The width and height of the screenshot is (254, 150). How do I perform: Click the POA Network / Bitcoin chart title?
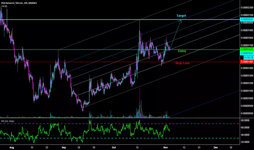pos(19,3)
